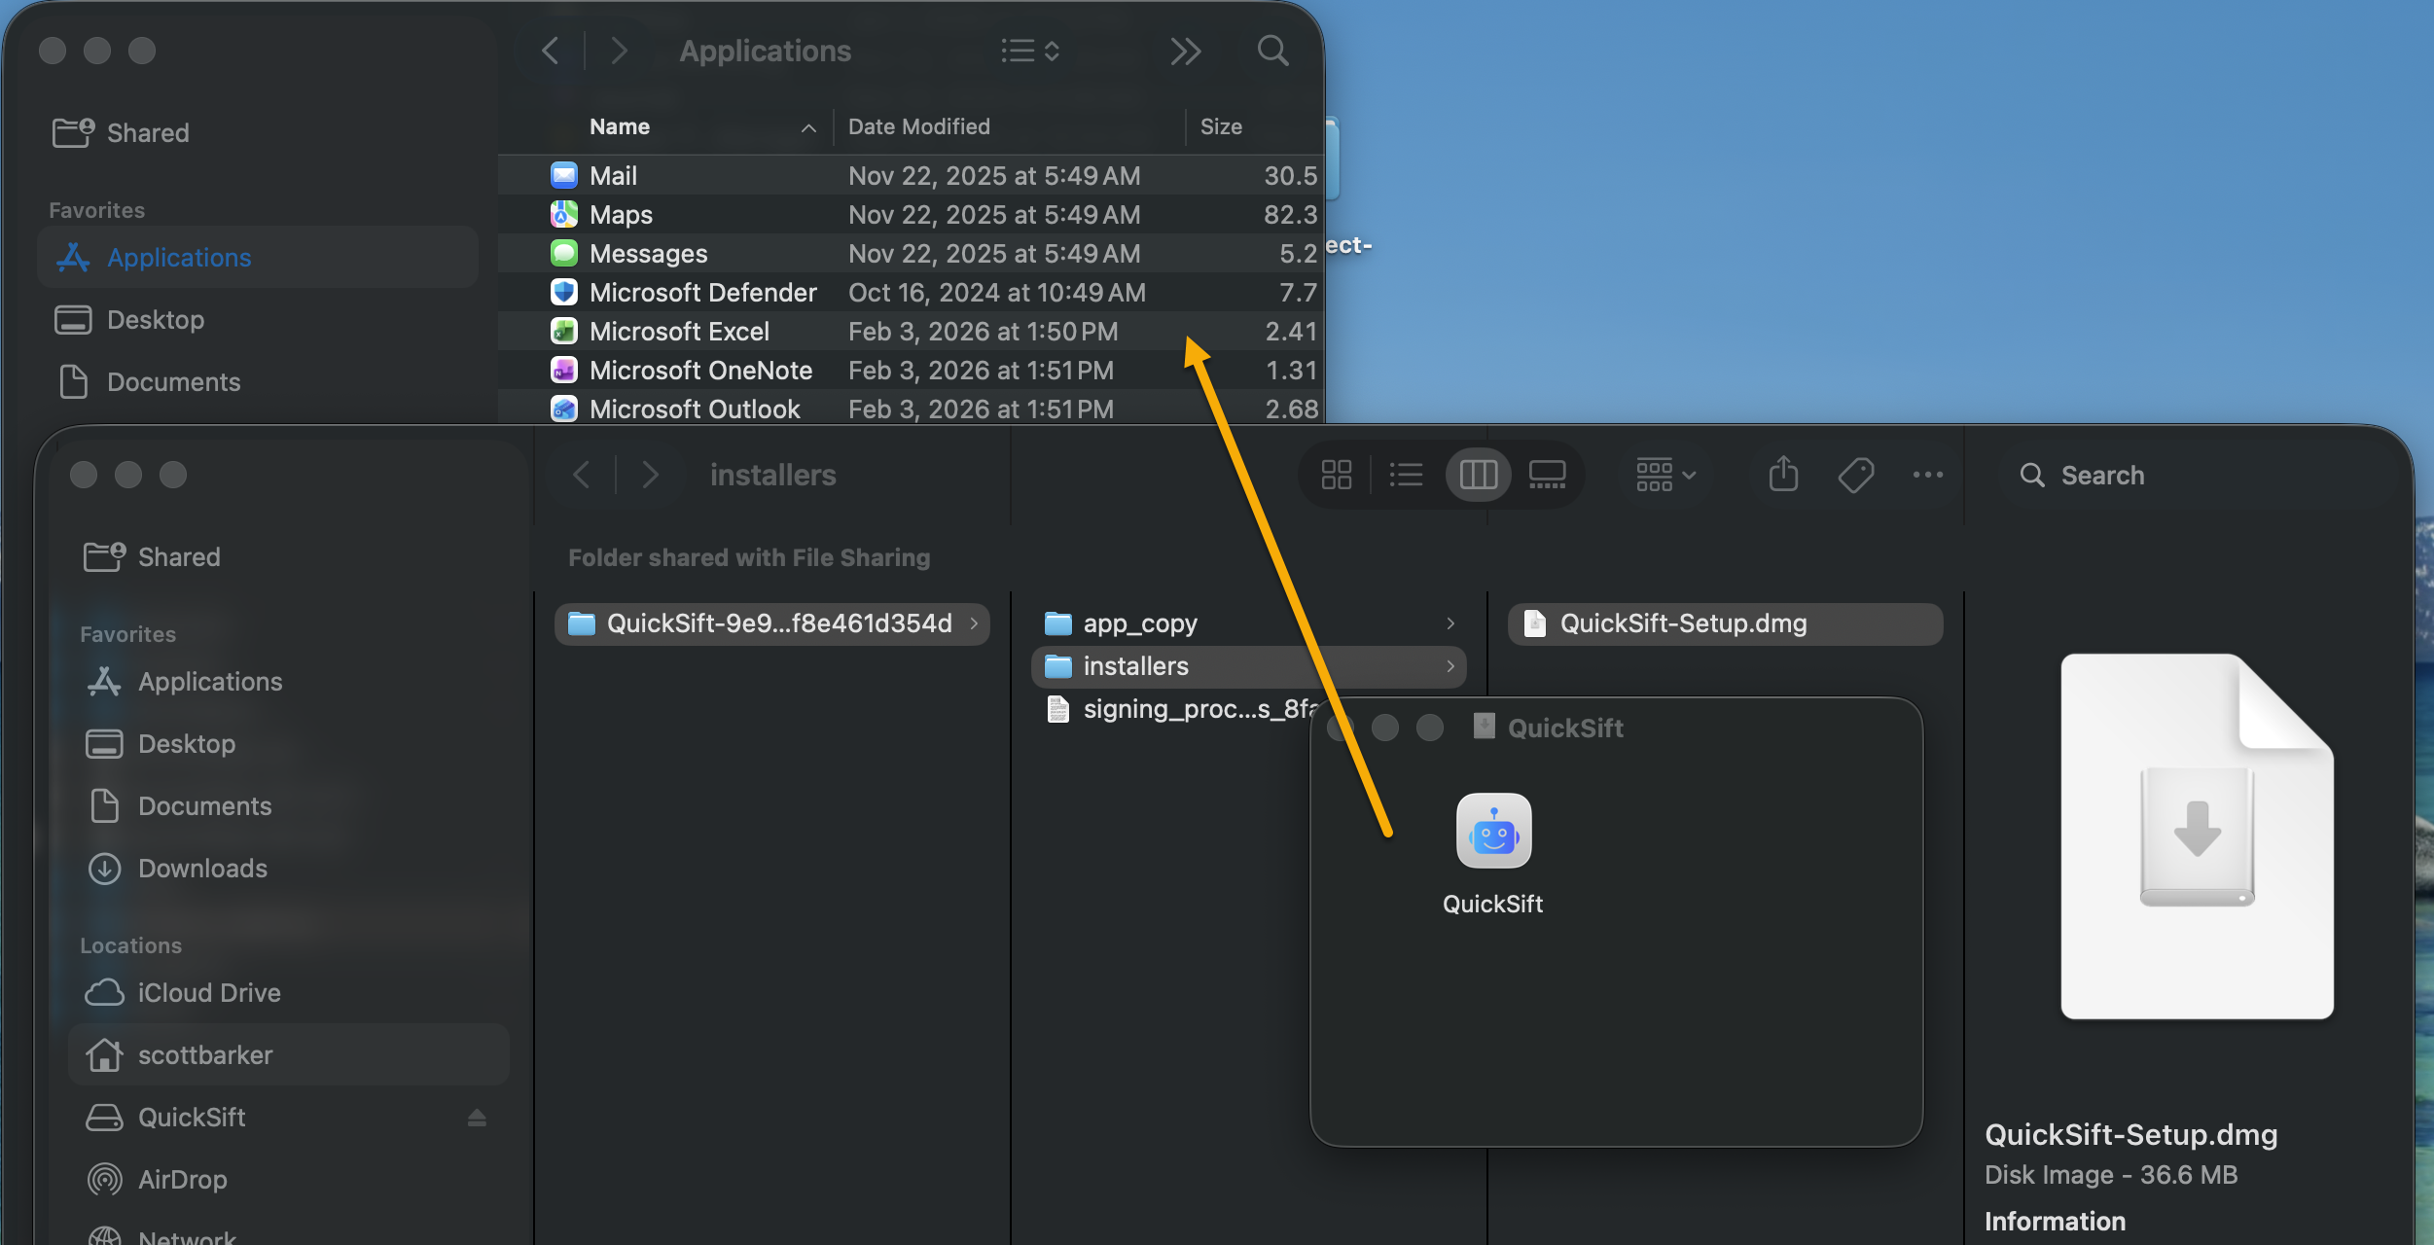
Task: Open the sort view menu above Applications list
Action: (1027, 51)
